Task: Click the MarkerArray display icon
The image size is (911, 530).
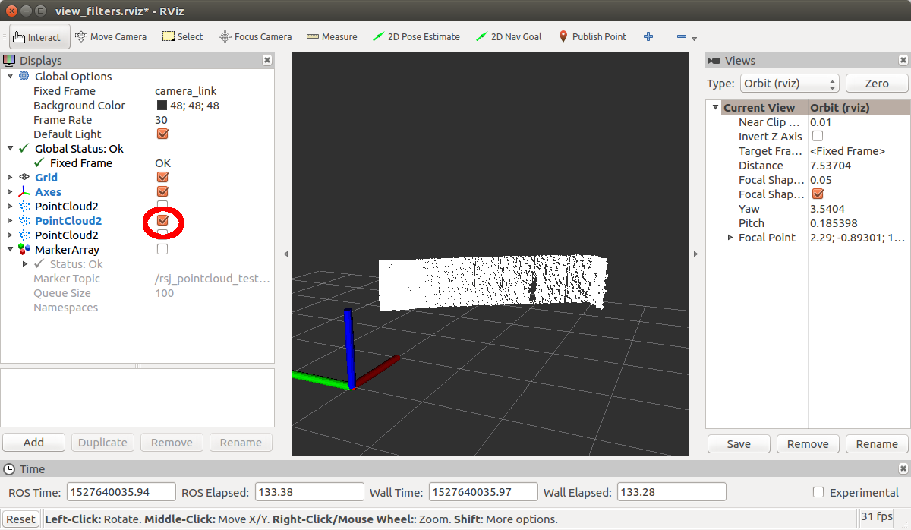Action: coord(24,250)
